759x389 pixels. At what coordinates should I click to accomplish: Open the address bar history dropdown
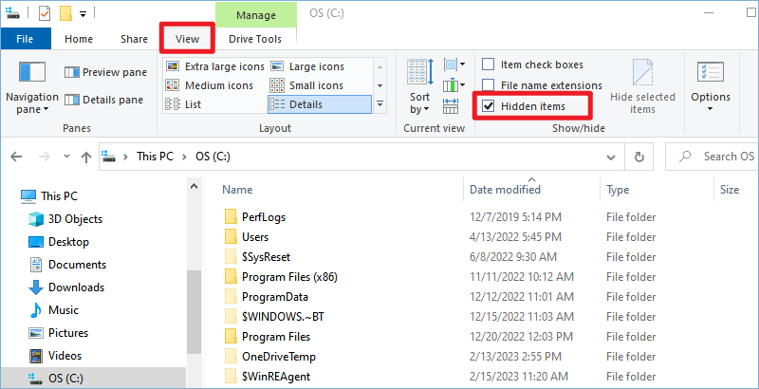611,157
